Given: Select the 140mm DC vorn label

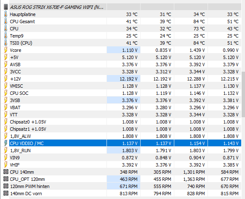Looking at the screenshot, I should click(26, 194).
